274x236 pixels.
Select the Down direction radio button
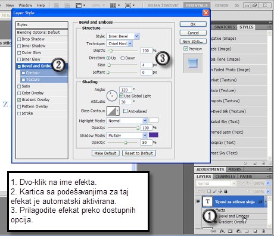point(123,58)
